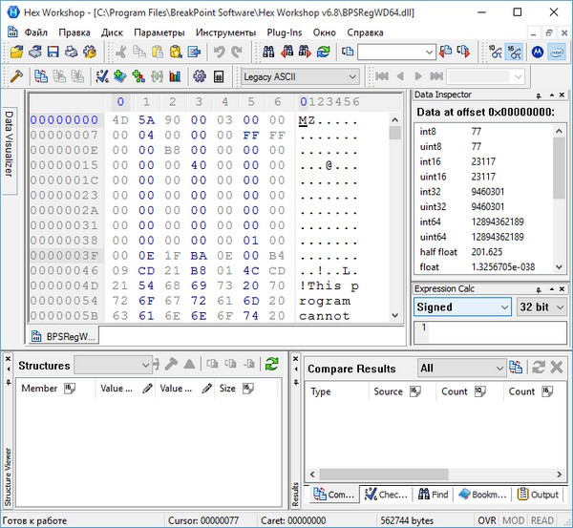Click the hex editor vertical scrollbar
The image size is (573, 528).
coord(395,220)
